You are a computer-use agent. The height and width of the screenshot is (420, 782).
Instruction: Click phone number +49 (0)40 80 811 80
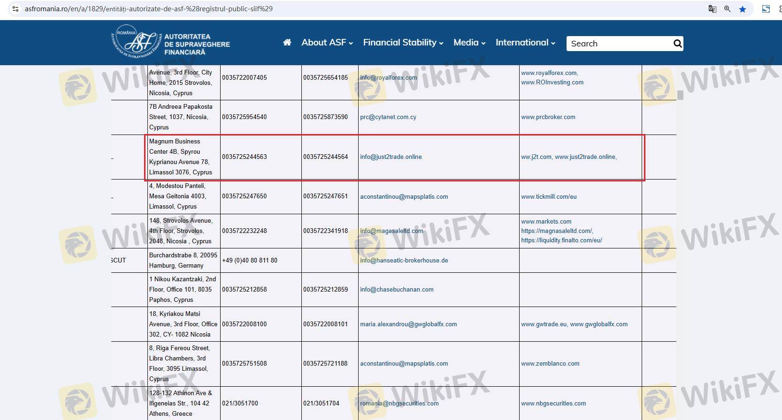[x=250, y=261]
